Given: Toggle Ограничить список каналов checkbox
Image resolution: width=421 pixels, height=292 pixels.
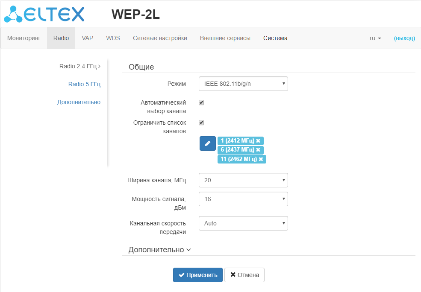Looking at the screenshot, I should [201, 123].
